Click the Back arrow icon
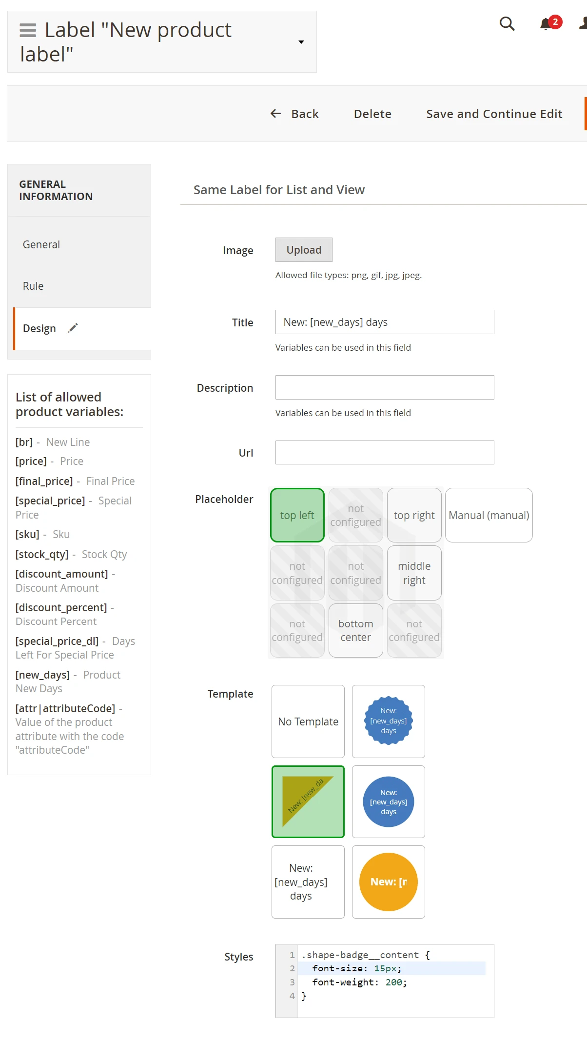Screen dimensions: 587x1042 276,114
